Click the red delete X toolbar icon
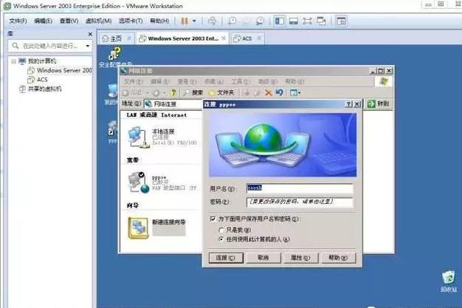Viewport: 462px width, 308px height. click(268, 92)
